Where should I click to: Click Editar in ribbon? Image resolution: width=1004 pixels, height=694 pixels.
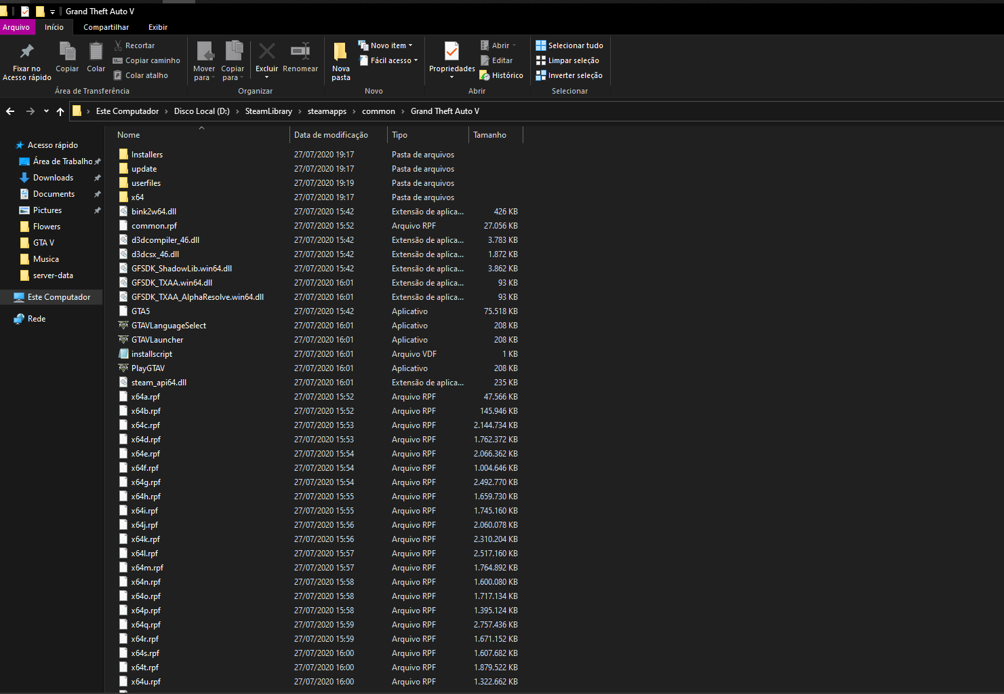497,60
